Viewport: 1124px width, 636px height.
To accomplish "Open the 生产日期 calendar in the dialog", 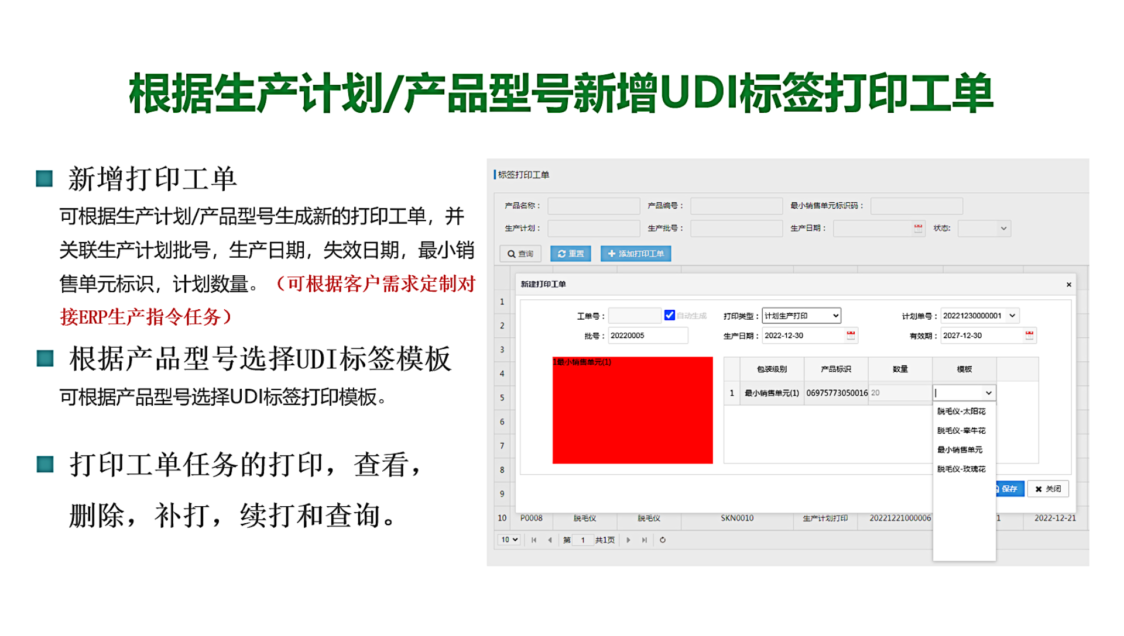I will point(851,336).
